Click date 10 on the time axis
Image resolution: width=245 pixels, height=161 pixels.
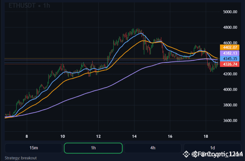click(x=63, y=136)
